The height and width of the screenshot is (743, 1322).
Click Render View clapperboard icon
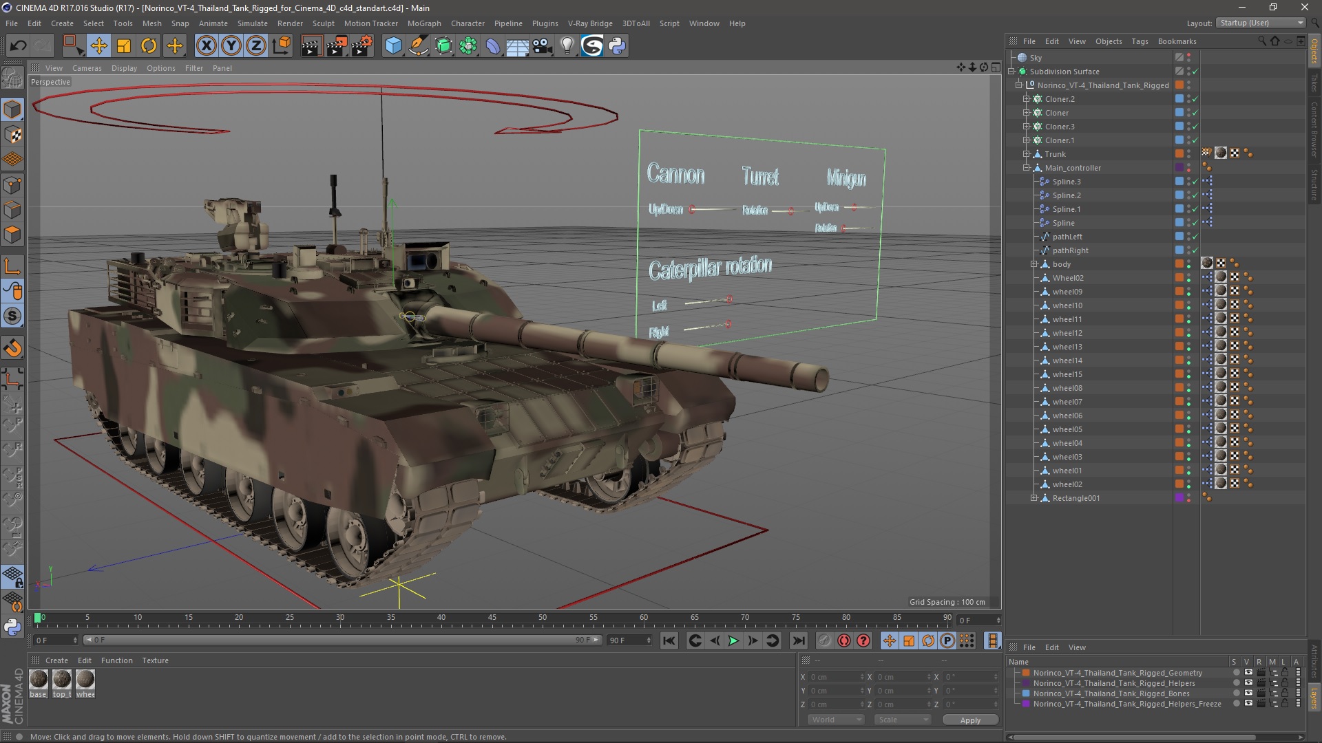311,46
